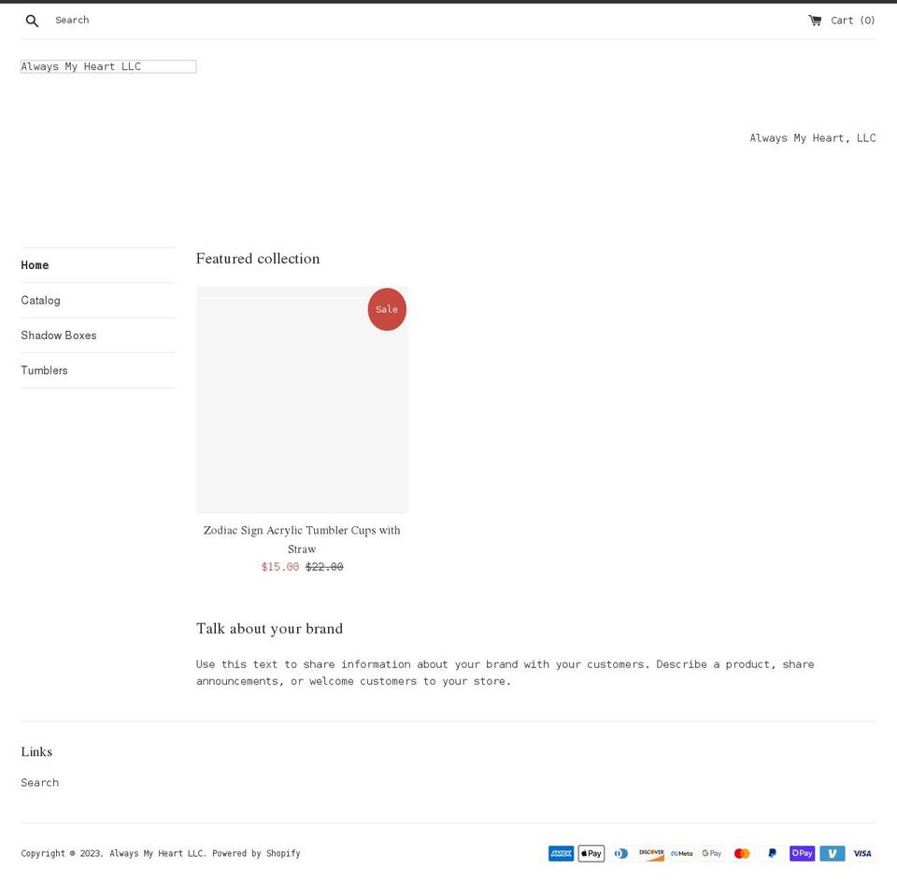Open the shopping cart icon
Image resolution: width=897 pixels, height=883 pixels.
click(x=817, y=20)
